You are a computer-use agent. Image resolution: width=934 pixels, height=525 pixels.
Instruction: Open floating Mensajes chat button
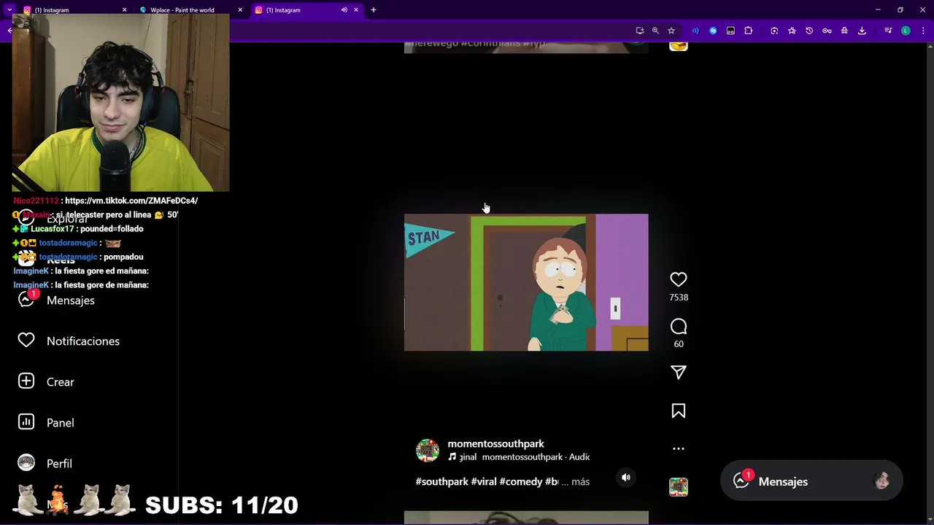point(811,481)
